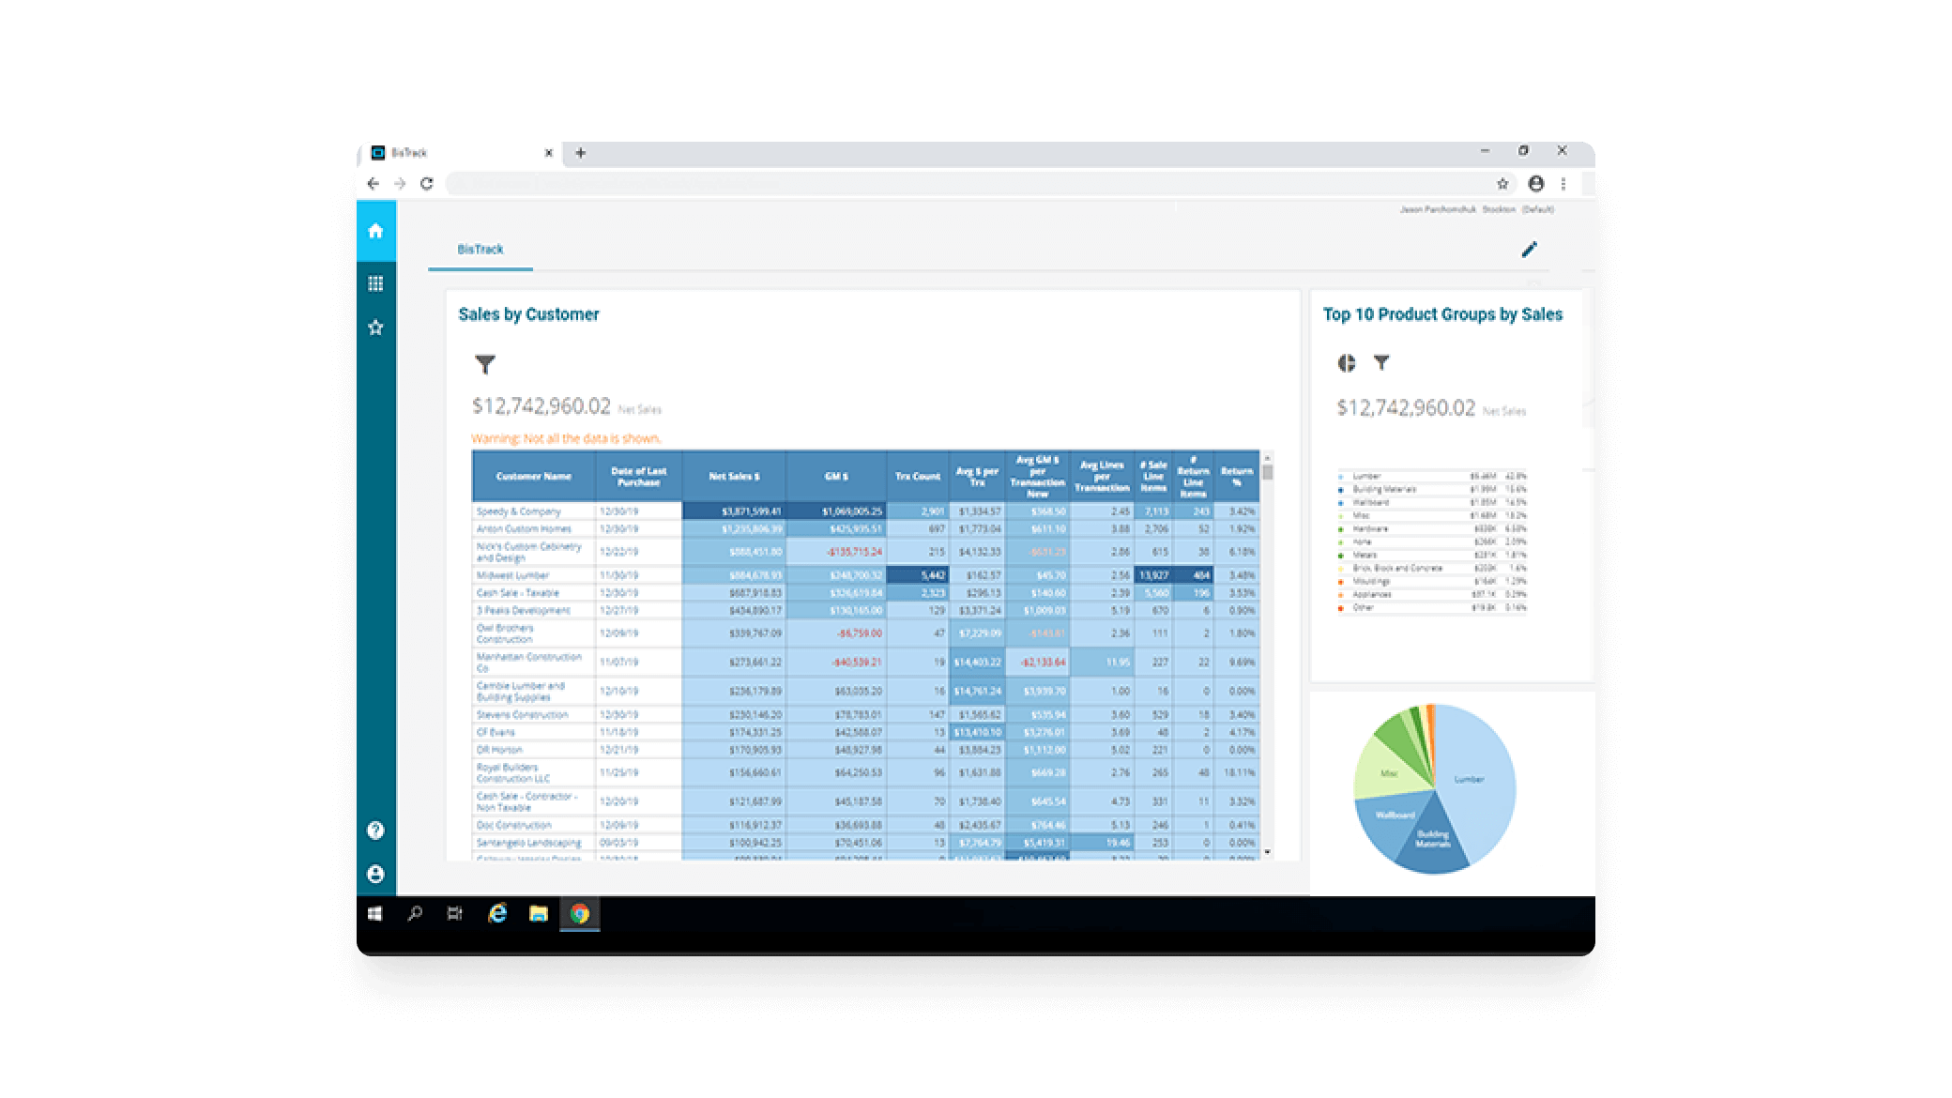Select the BisTrack browser tab
This screenshot has width=1952, height=1098.
pyautogui.click(x=460, y=153)
